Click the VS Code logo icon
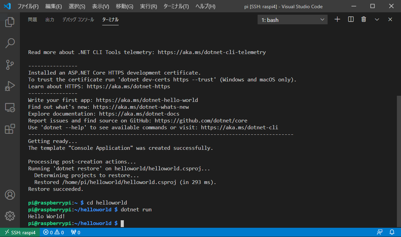Viewport: 401px width, 237px height. (x=7, y=6)
